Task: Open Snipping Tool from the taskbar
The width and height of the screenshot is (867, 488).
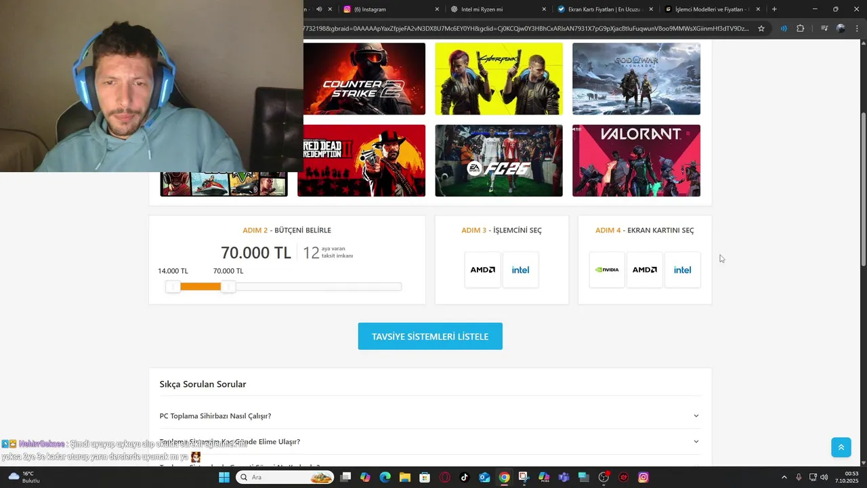Action: click(524, 477)
